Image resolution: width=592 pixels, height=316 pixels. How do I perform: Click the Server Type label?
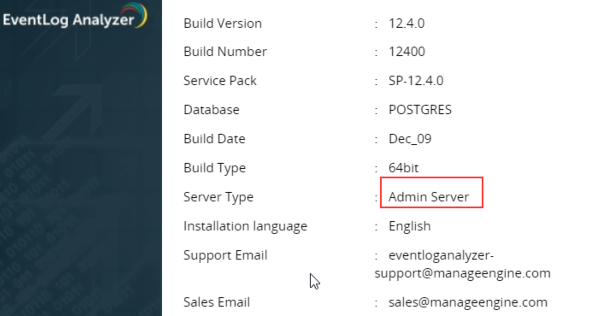click(x=218, y=197)
